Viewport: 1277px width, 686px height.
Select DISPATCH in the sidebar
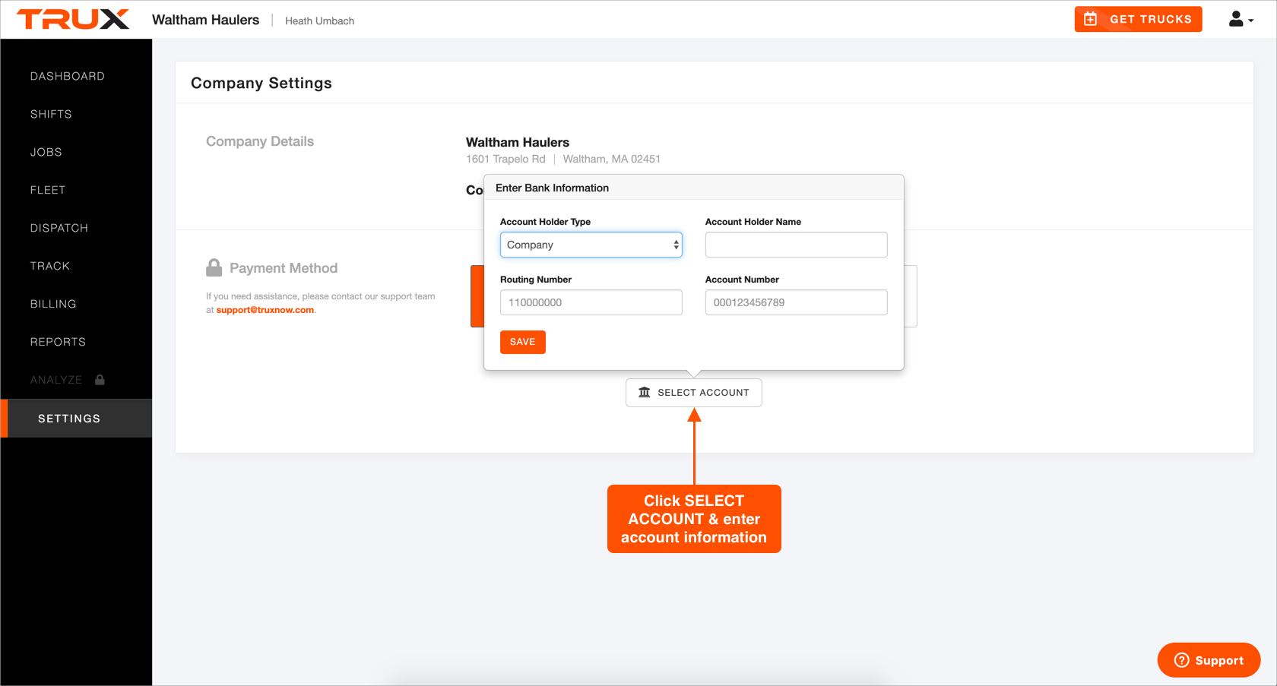59,228
